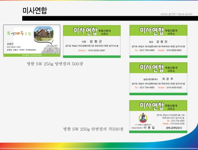Screen dimensions: 198x150
Task: Click the green 미사연합 header on 강향인 card
Action: [x=158, y=31]
